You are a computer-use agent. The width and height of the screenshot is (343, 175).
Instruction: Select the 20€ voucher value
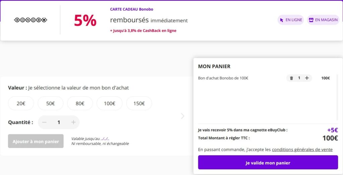point(21,104)
